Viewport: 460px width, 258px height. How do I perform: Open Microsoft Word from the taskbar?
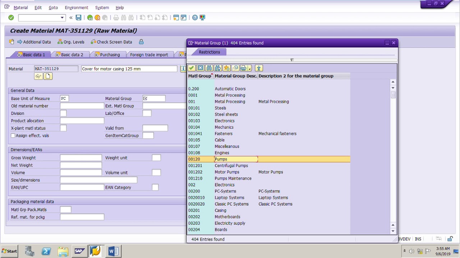tap(113, 251)
